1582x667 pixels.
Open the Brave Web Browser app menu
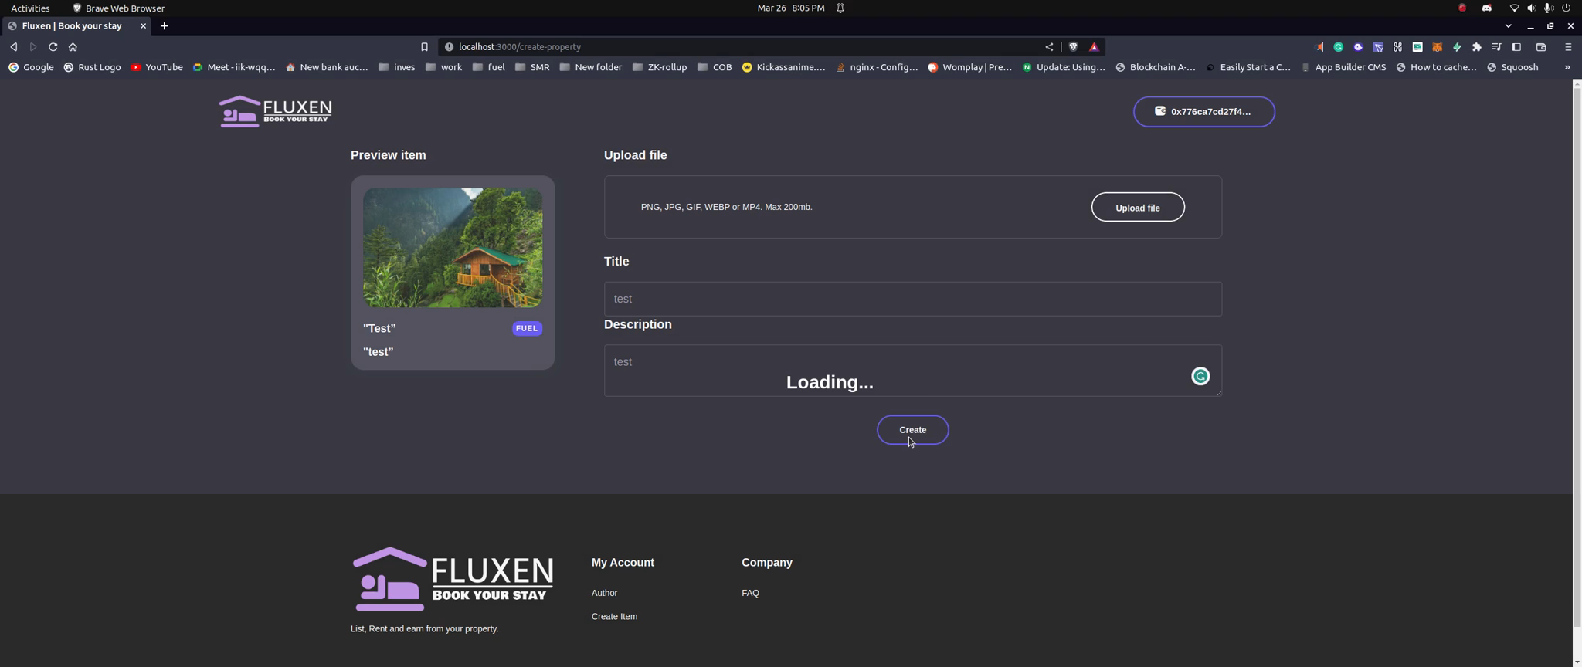[118, 8]
